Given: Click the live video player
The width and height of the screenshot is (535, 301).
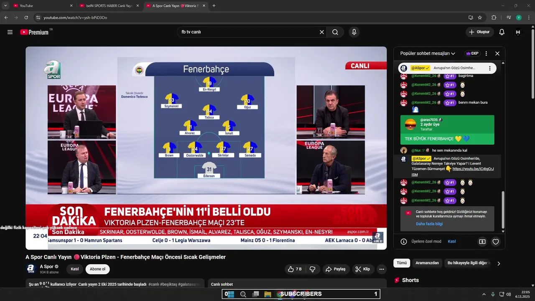Looking at the screenshot, I should tap(206, 148).
